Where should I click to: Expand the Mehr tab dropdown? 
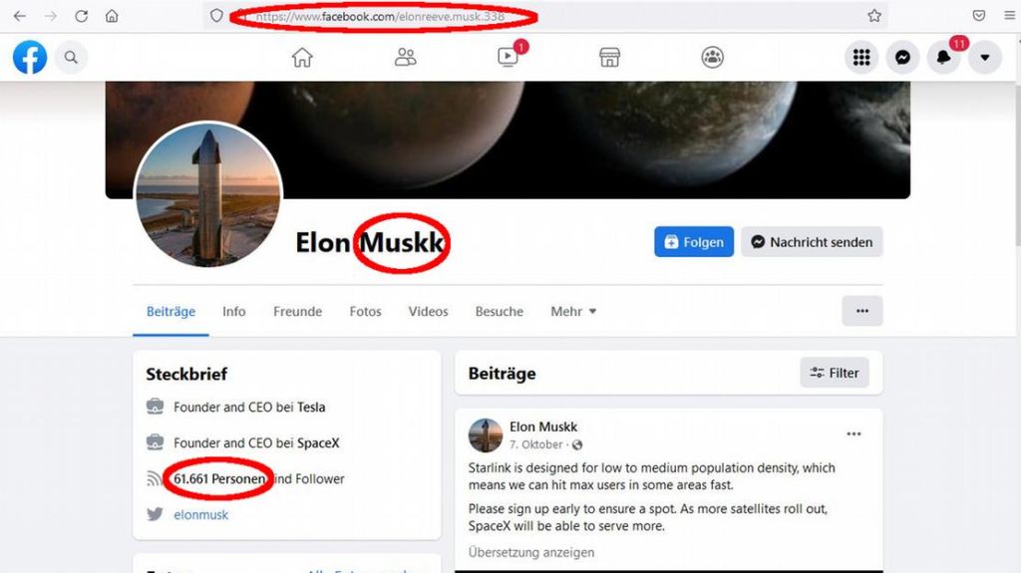pos(573,311)
